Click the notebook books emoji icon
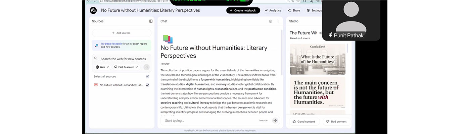Viewport: 470px width, 134px height. 168,39
